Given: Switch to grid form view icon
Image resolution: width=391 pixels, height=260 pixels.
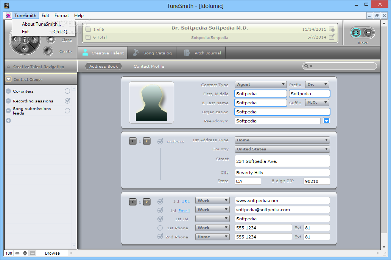Looking at the screenshot, I should [356, 32].
